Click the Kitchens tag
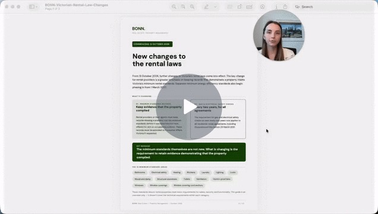The height and width of the screenshot is (214, 378). pos(191,172)
